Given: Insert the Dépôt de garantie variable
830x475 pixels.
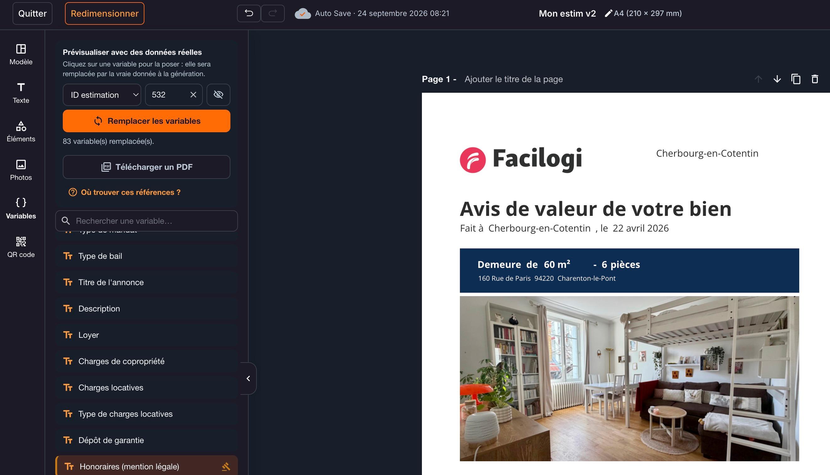Looking at the screenshot, I should pos(146,440).
